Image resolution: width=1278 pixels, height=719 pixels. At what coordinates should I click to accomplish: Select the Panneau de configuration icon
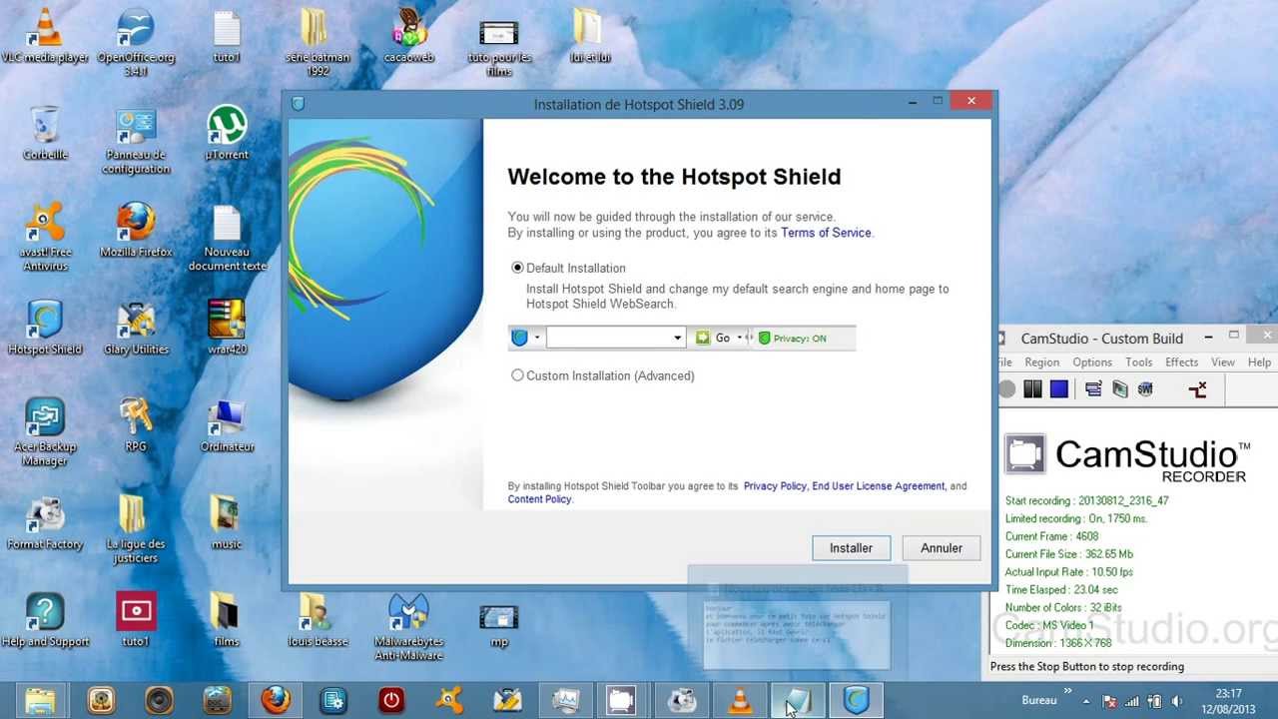click(x=136, y=140)
